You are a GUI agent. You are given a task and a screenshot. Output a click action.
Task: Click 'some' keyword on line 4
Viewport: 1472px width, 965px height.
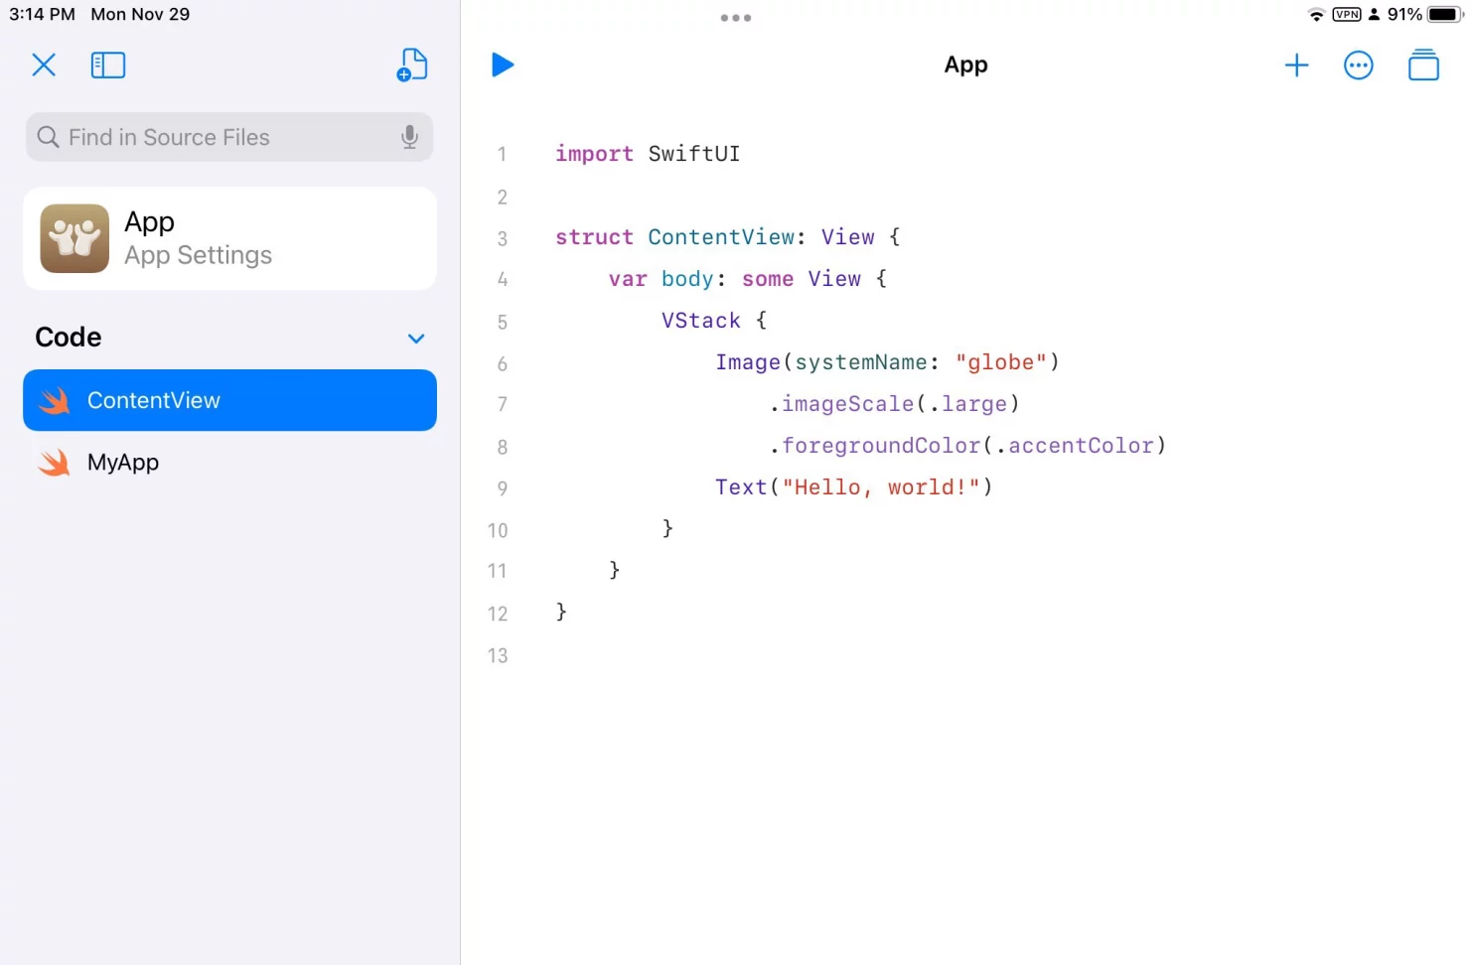click(768, 279)
